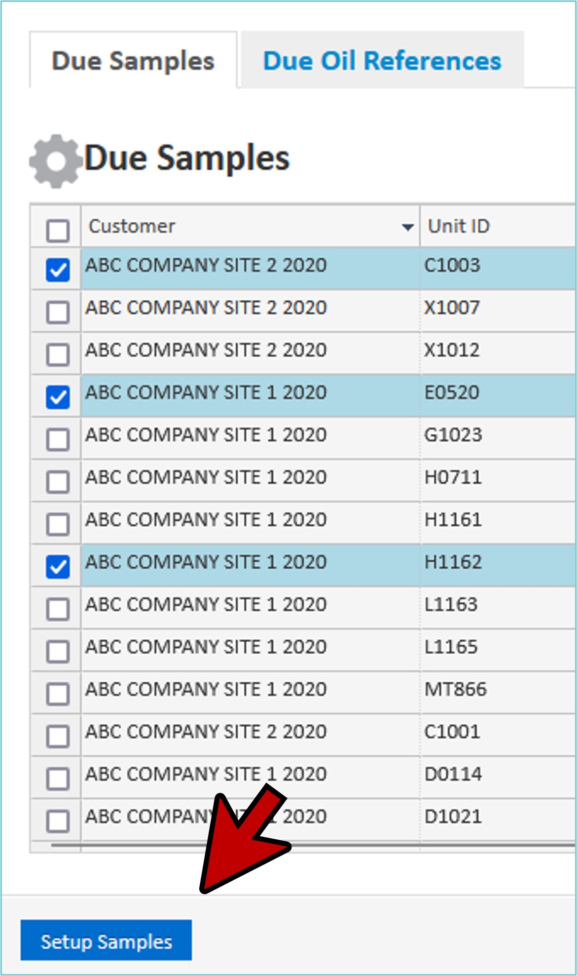
Task: Select the Due Samples tab
Action: [133, 61]
